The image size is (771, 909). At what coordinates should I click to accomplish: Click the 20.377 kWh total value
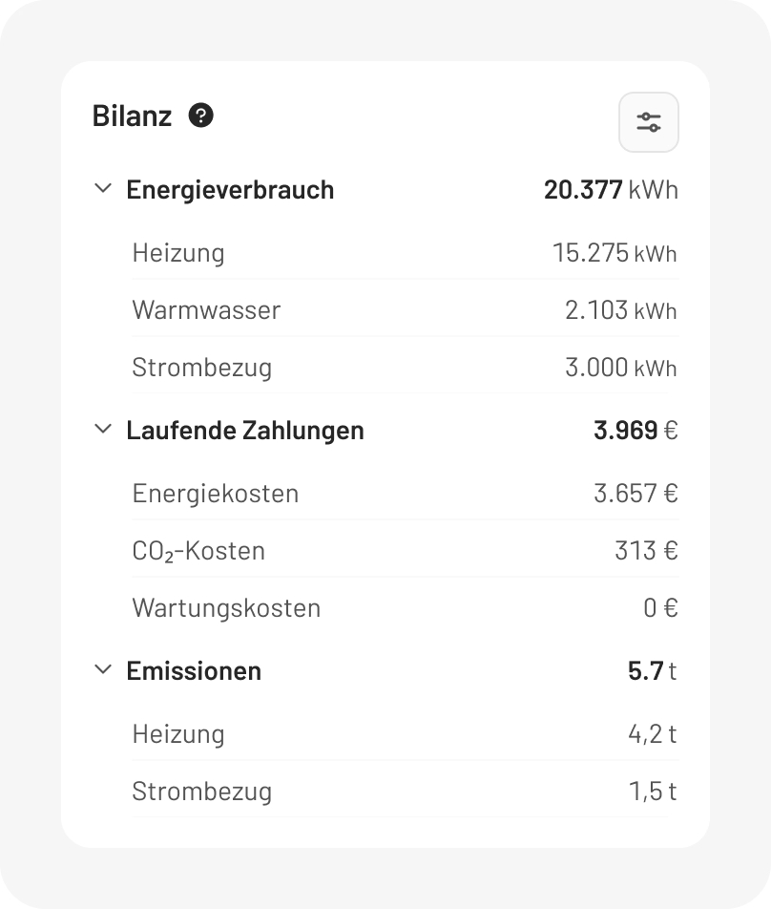[611, 190]
